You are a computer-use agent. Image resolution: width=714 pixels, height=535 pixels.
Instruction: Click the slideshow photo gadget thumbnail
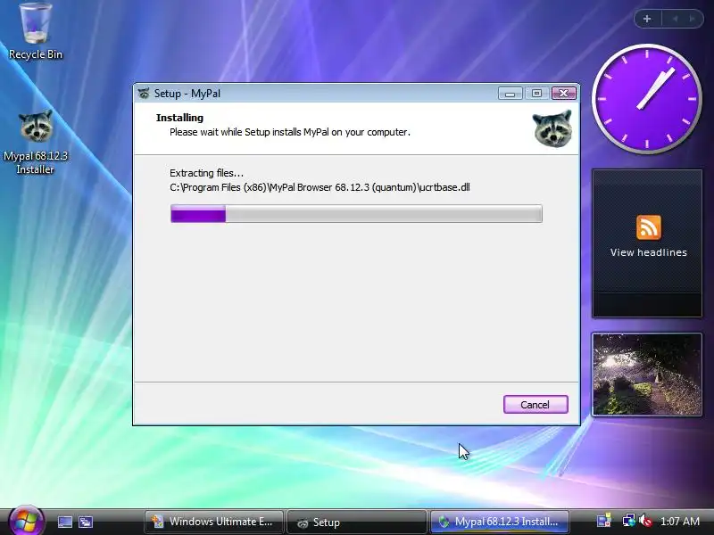(x=646, y=374)
